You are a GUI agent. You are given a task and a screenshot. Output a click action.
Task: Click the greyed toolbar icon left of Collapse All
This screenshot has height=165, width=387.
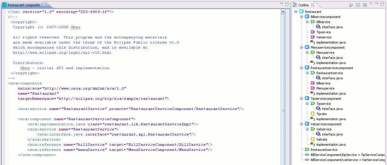(x=351, y=5)
